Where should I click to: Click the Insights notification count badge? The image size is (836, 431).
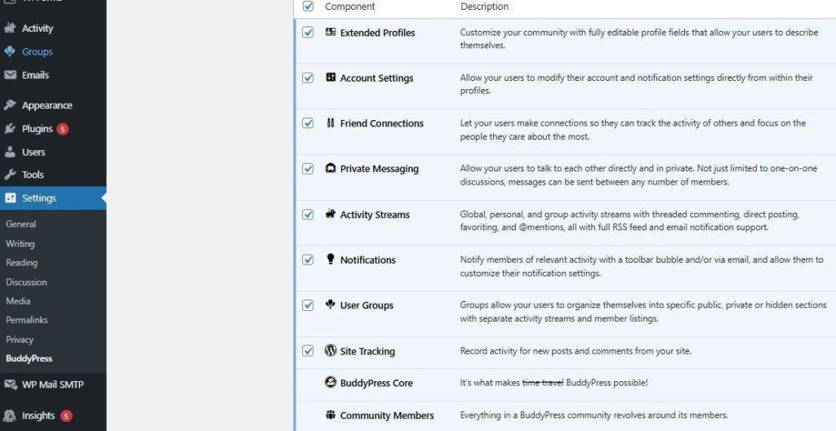click(x=66, y=415)
